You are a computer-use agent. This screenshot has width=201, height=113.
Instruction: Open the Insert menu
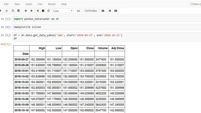[x=29, y=4]
